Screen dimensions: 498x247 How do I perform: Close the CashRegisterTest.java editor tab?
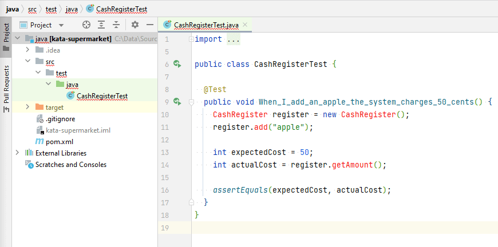pos(245,25)
